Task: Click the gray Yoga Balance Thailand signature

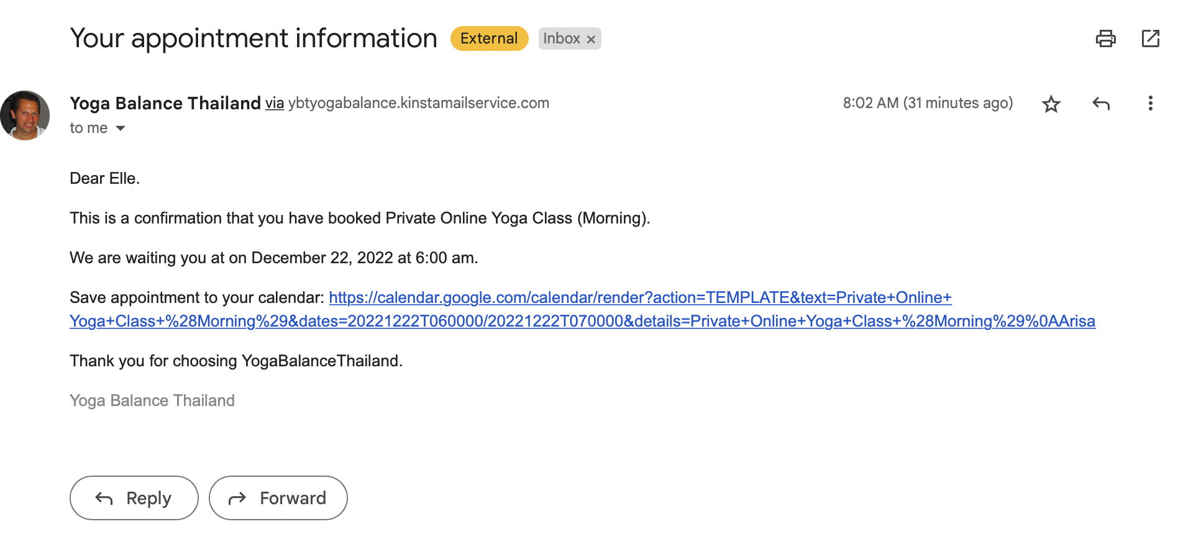Action: click(x=152, y=401)
